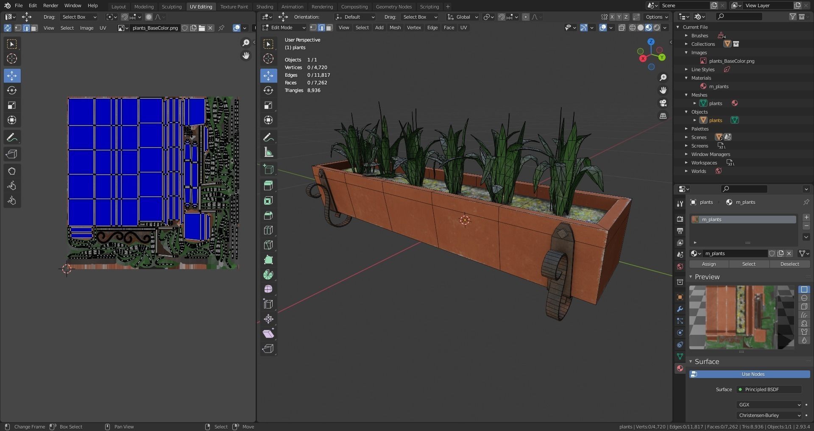Click the m_plants material slot

[x=743, y=220]
